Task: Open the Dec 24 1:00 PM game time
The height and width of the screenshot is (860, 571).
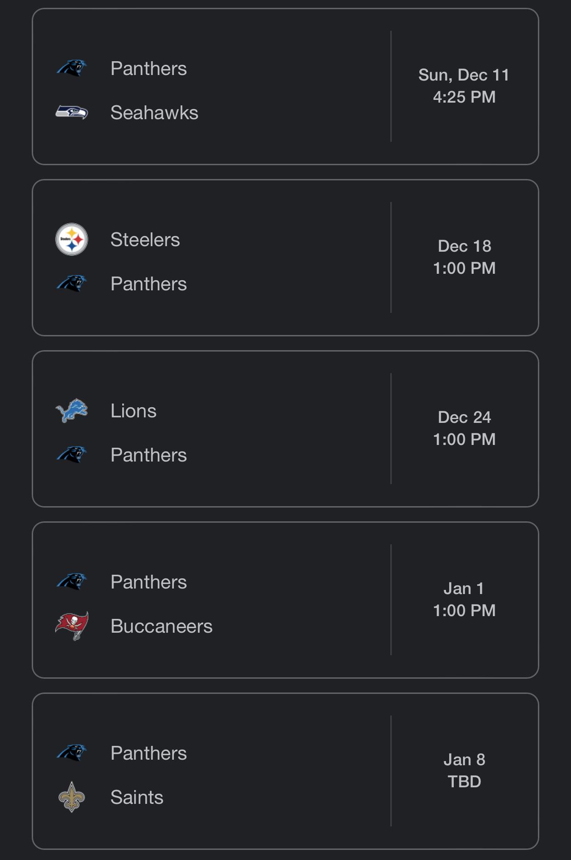Action: 464,428
